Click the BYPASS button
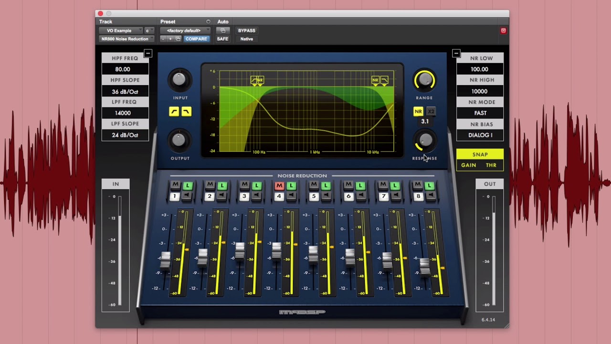This screenshot has width=611, height=344. click(247, 31)
